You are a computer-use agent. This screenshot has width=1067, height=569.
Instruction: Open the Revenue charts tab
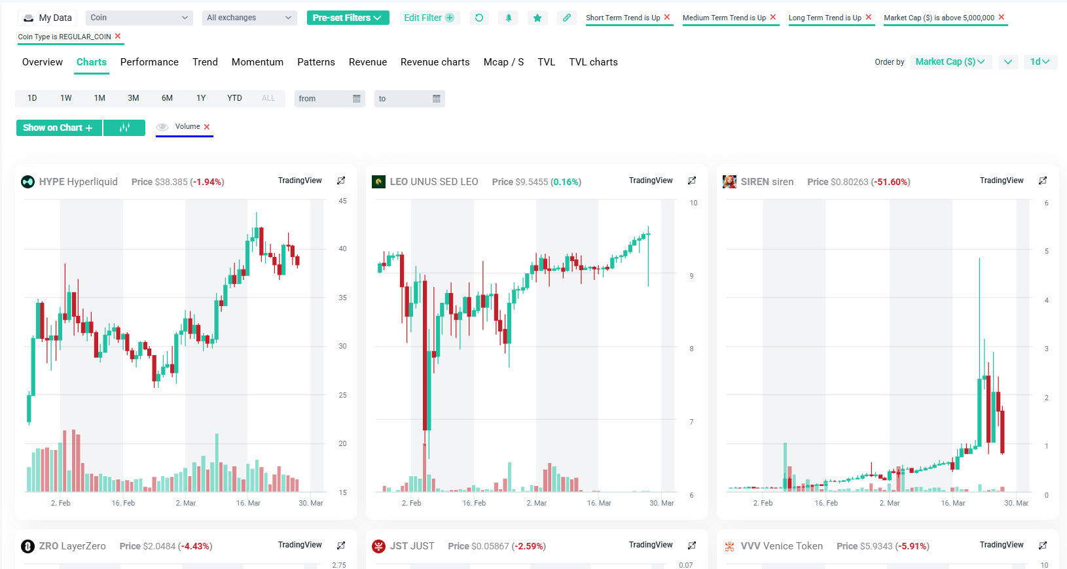(x=435, y=62)
